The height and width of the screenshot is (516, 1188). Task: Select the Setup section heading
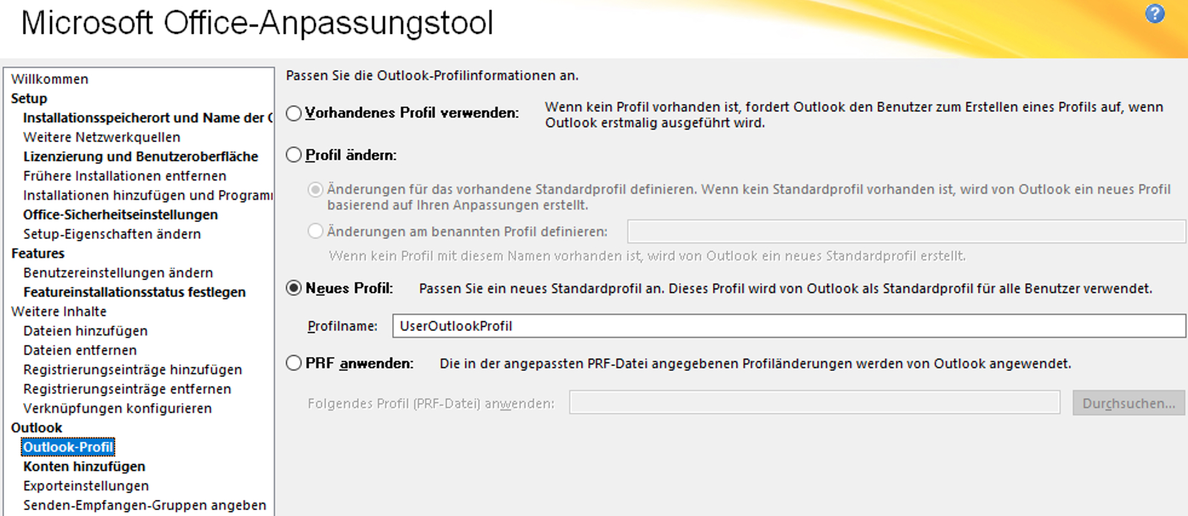pyautogui.click(x=29, y=99)
